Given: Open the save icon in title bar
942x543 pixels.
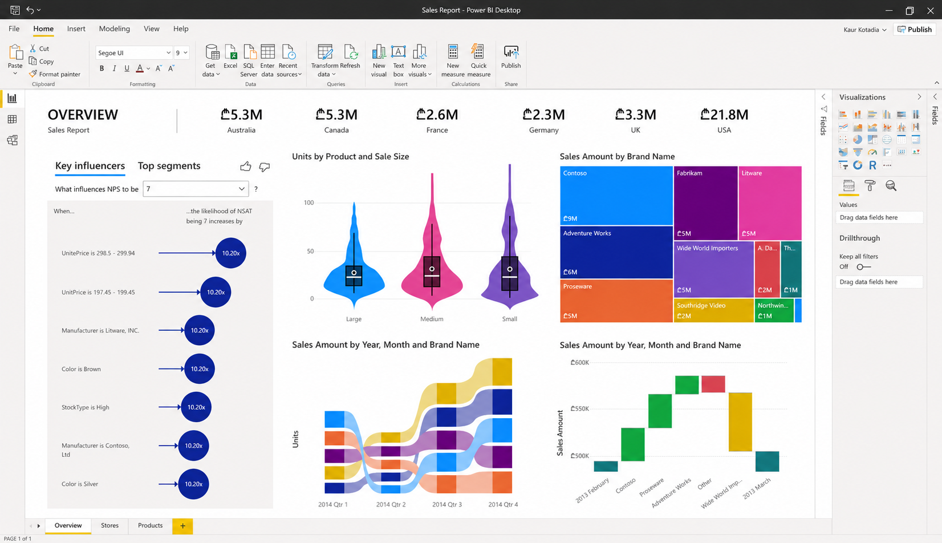Looking at the screenshot, I should click(x=15, y=10).
